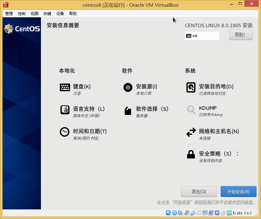This screenshot has height=219, width=261.
Task: Click the 简体中文 (中国) language text
Action: coord(86,116)
